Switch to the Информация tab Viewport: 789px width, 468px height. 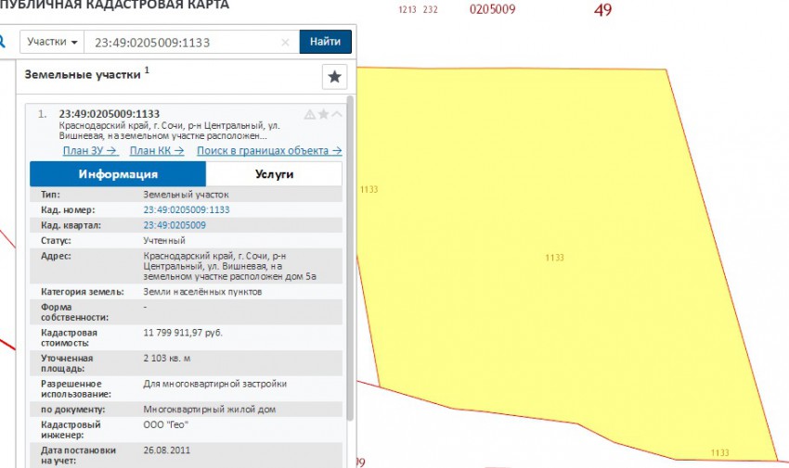118,174
